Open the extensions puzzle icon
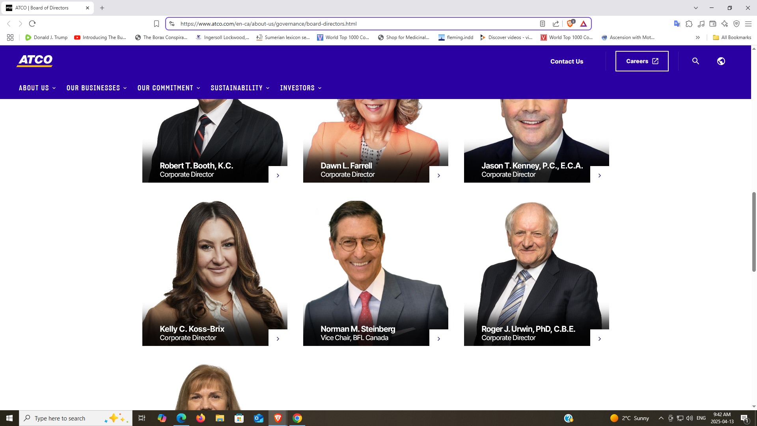 pos(689,24)
